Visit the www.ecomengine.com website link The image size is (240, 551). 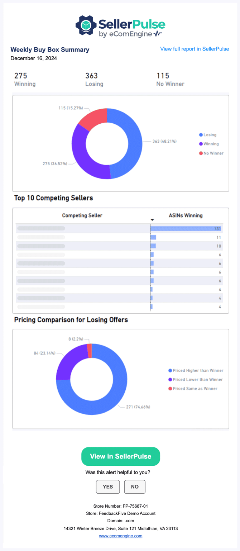[x=120, y=536]
